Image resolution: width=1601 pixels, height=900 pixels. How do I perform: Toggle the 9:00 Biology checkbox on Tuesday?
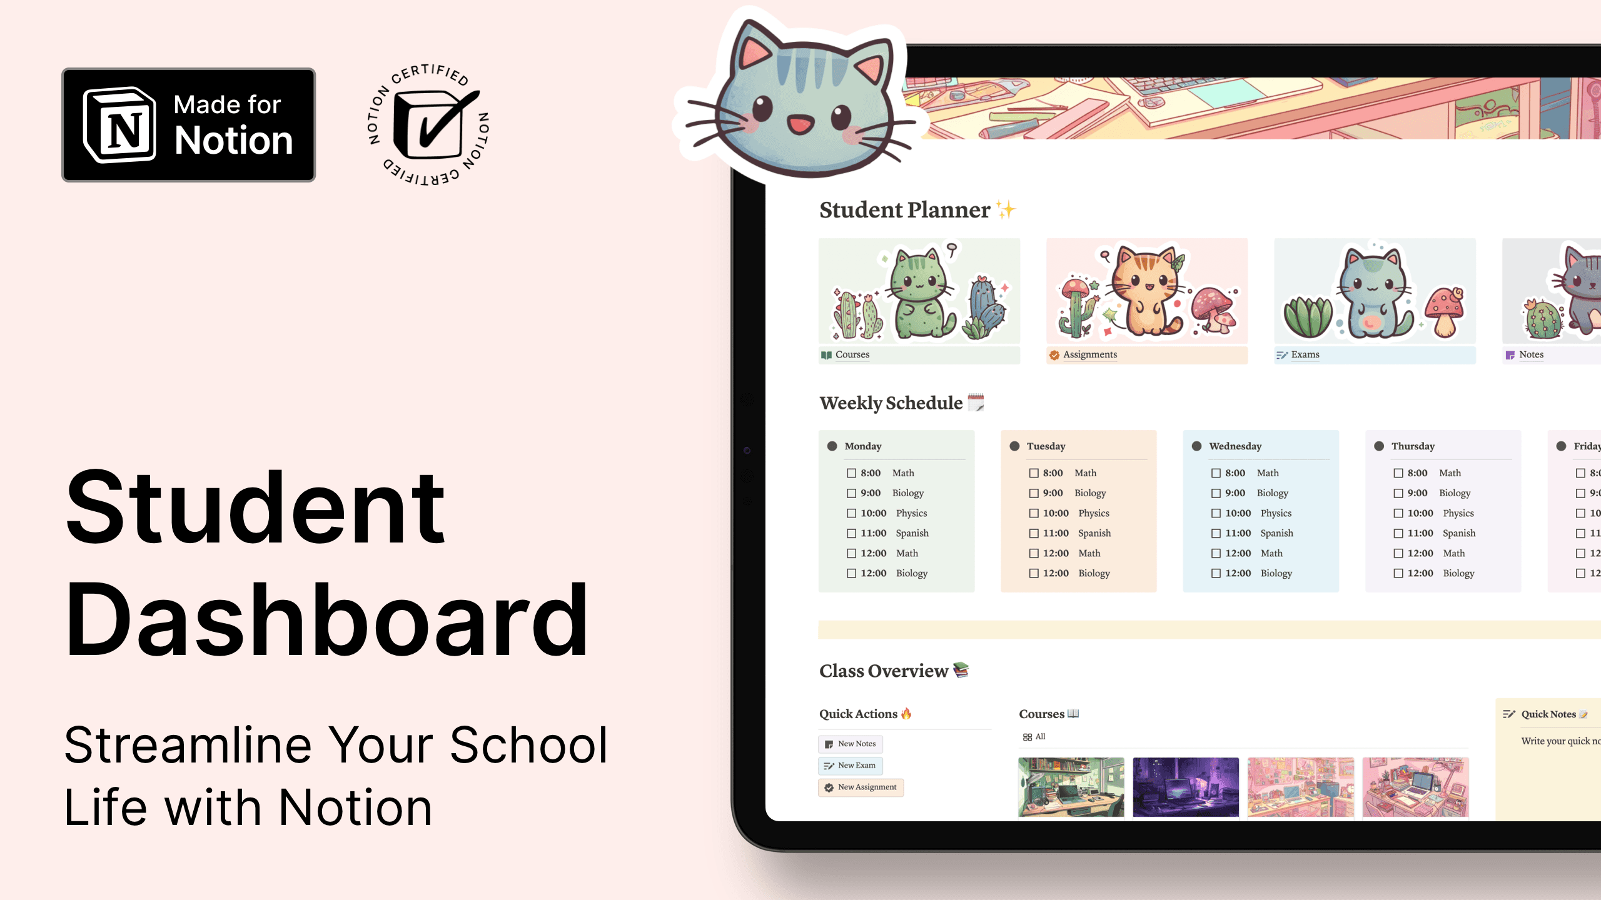[x=1034, y=492]
